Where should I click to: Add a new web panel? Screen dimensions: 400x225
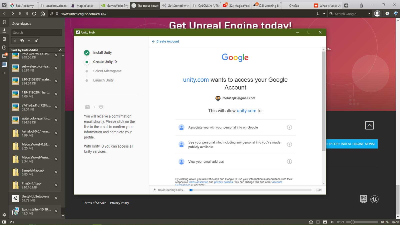tap(4, 73)
